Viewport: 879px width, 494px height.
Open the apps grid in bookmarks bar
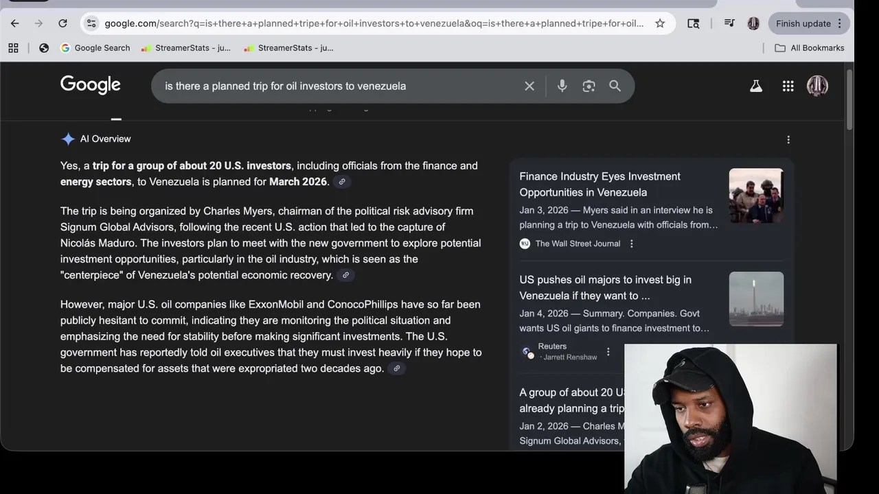[13, 48]
